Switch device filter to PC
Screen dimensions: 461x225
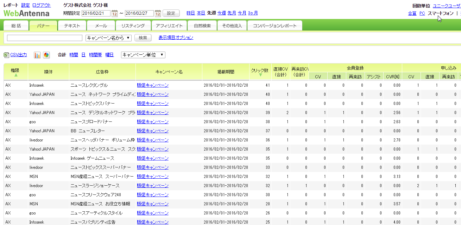pos(422,13)
